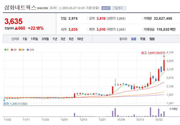
Task: Select the 1년 line chart tab
Action: point(55,39)
